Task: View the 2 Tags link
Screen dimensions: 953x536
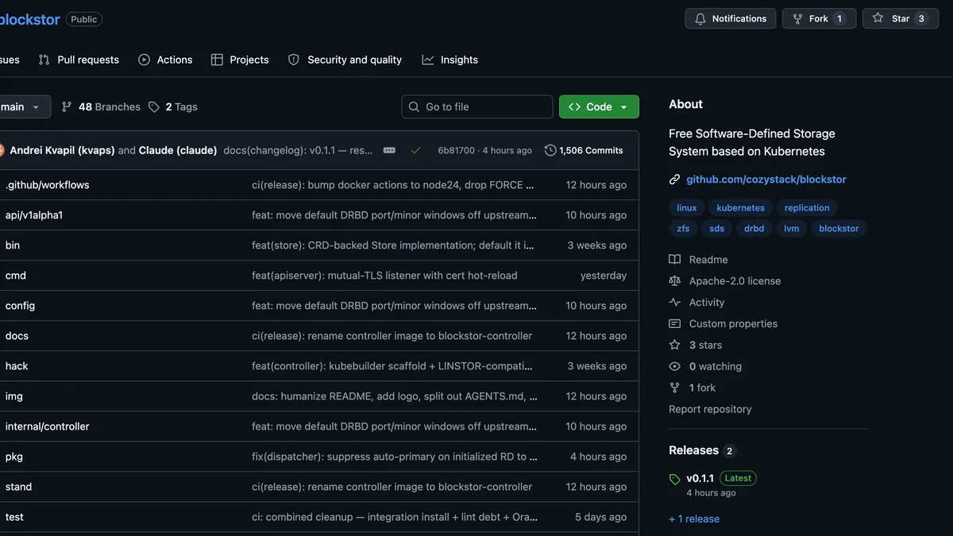Action: [172, 106]
